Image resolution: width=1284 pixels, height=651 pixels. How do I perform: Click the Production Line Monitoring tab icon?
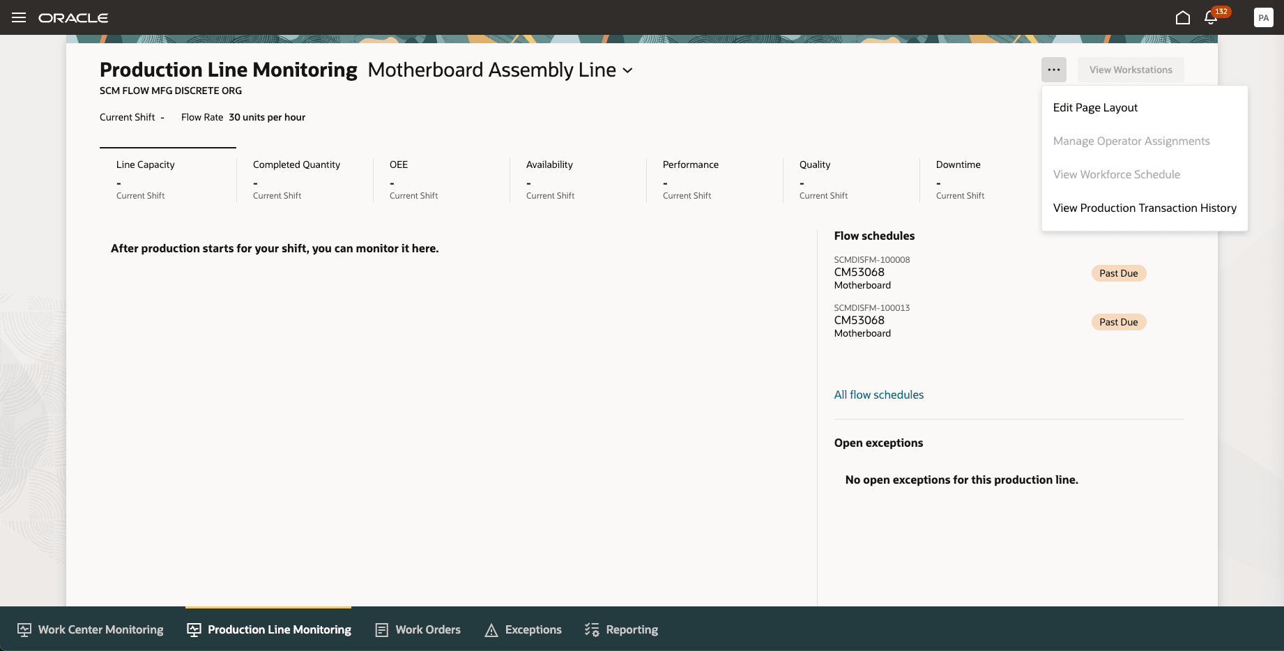194,630
